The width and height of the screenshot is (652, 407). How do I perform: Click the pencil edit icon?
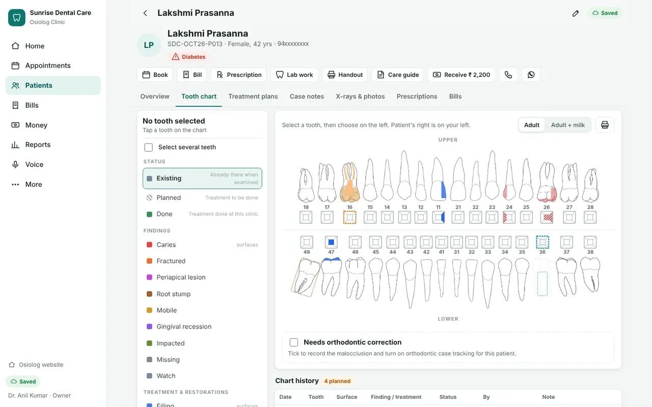pos(576,13)
